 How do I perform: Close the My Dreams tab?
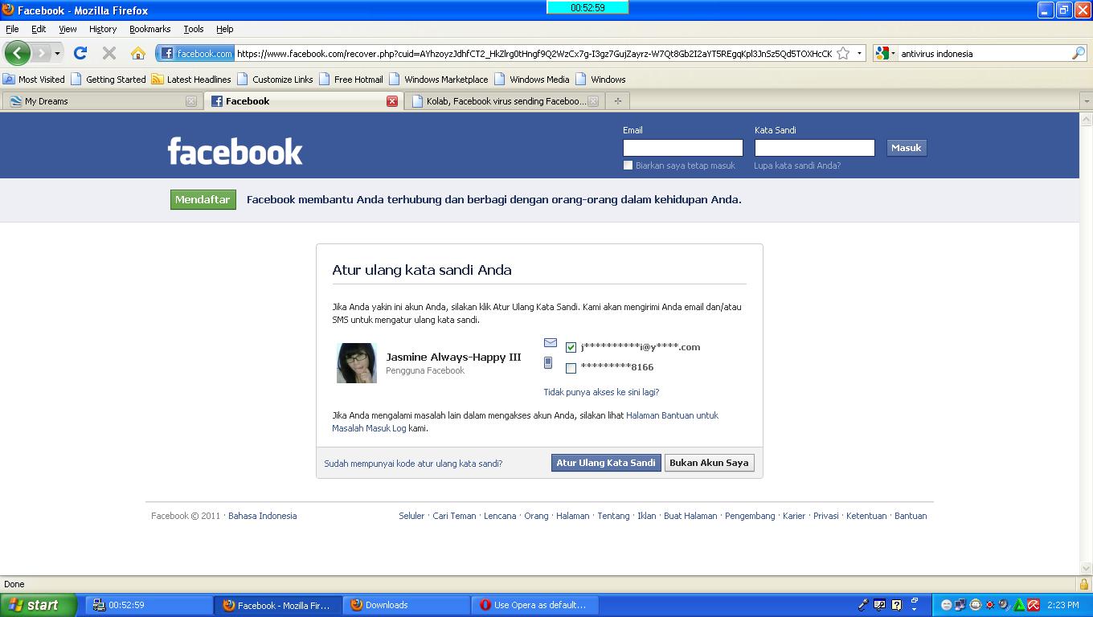tap(191, 101)
